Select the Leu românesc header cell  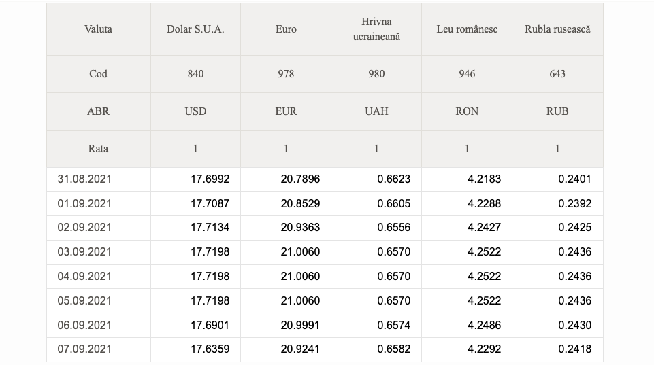[x=467, y=29]
